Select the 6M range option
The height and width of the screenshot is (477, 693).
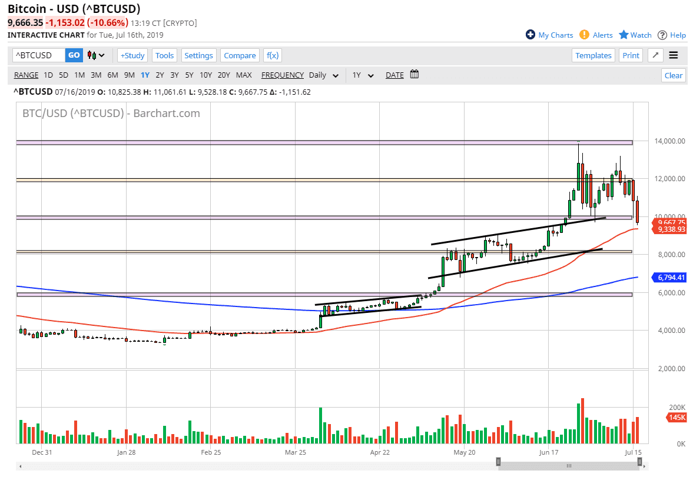[112, 75]
